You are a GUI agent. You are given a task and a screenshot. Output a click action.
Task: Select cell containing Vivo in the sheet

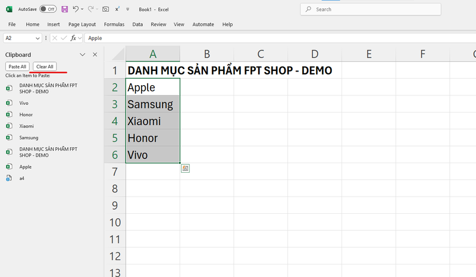pos(153,155)
